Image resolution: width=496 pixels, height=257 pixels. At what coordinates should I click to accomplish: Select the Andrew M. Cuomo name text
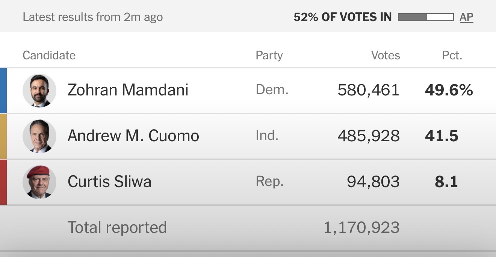coord(133,136)
